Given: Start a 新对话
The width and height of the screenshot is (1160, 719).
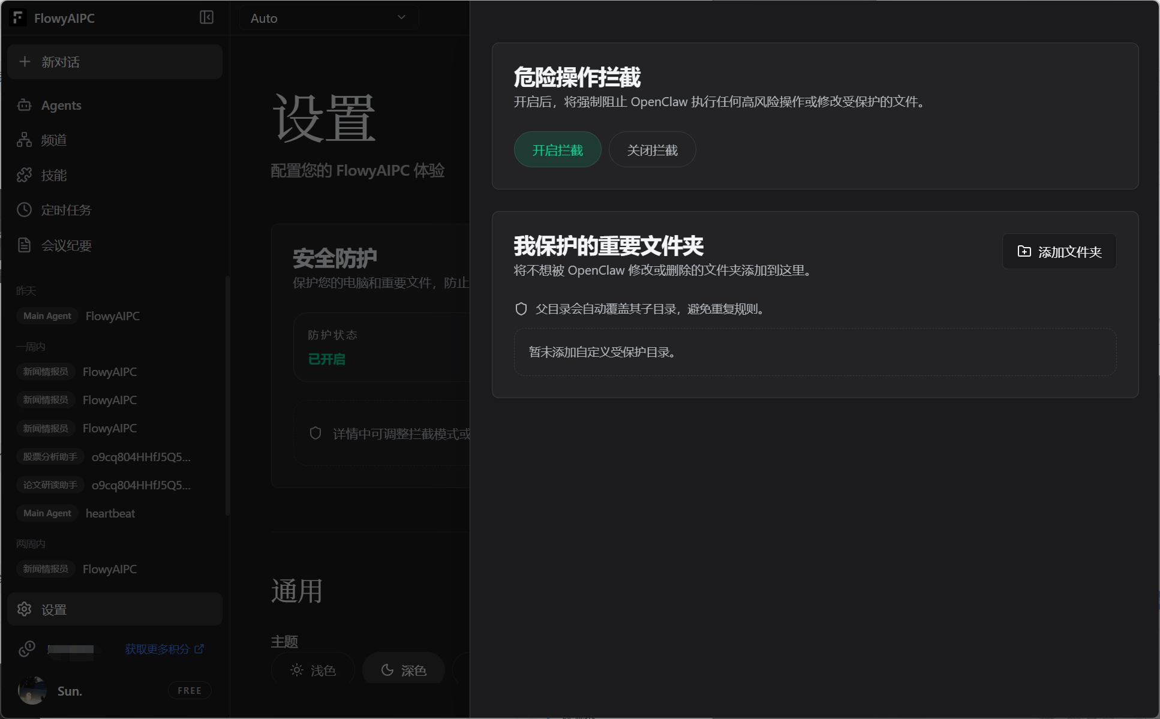Looking at the screenshot, I should tap(115, 62).
